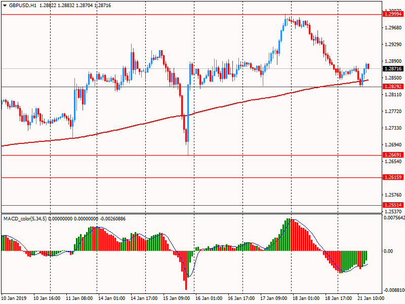Click the 1.29994 resistance level label
The image size is (405, 304).
[x=393, y=14]
